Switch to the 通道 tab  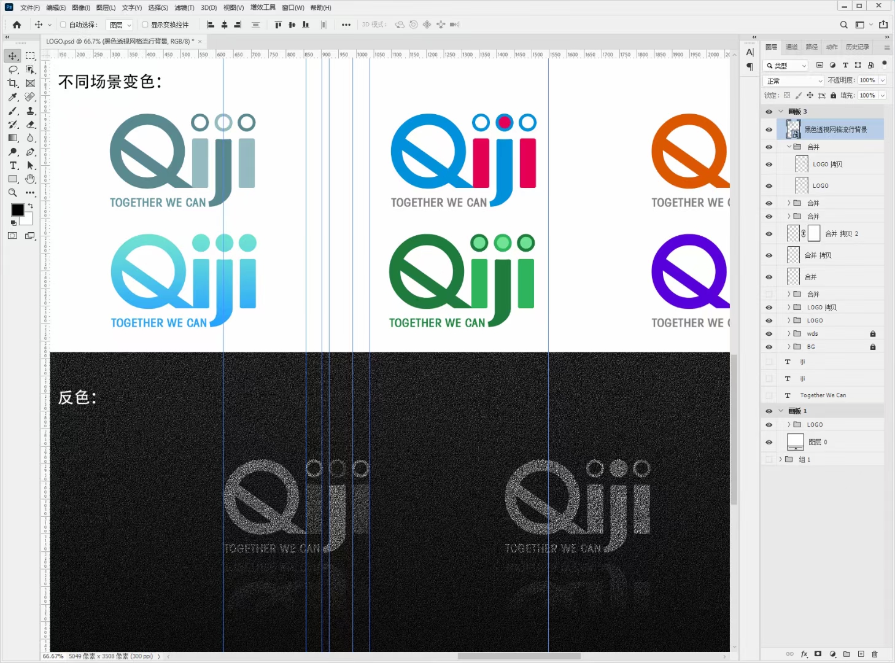click(792, 47)
